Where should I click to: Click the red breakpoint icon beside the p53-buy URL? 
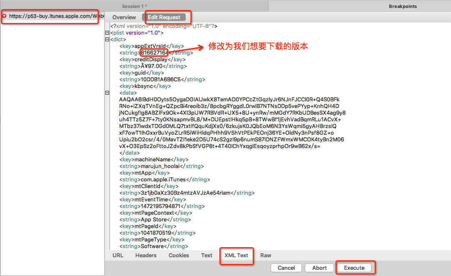coord(5,16)
